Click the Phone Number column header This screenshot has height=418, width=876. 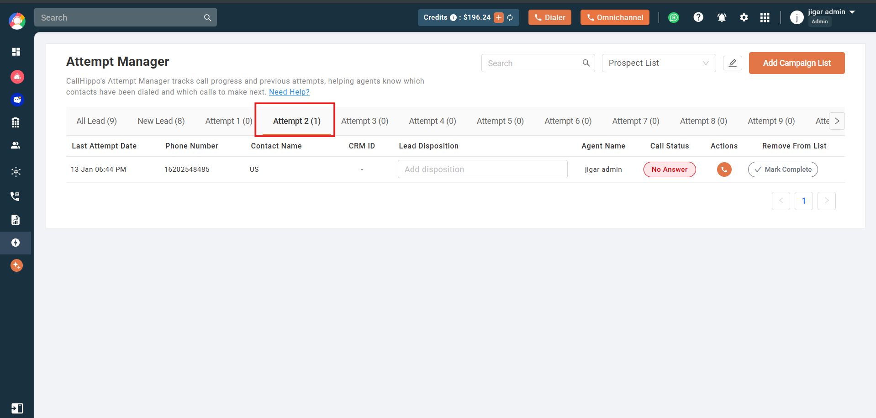tap(192, 146)
